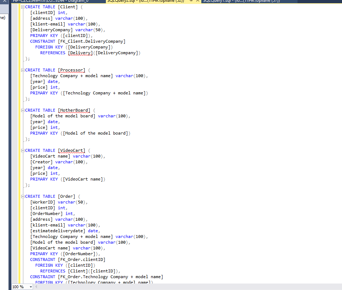The width and height of the screenshot is (342, 290).
Task: Collapse the CREATE TABLE Order block
Action: click(x=23, y=196)
